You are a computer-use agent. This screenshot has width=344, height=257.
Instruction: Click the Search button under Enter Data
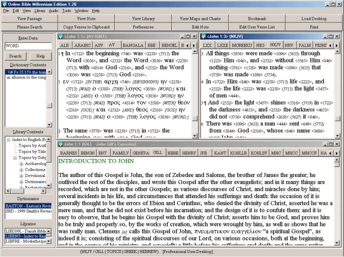click(16, 56)
